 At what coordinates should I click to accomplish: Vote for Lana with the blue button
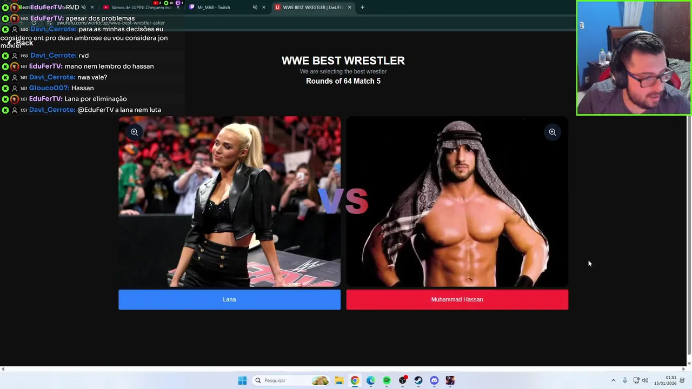(x=229, y=299)
